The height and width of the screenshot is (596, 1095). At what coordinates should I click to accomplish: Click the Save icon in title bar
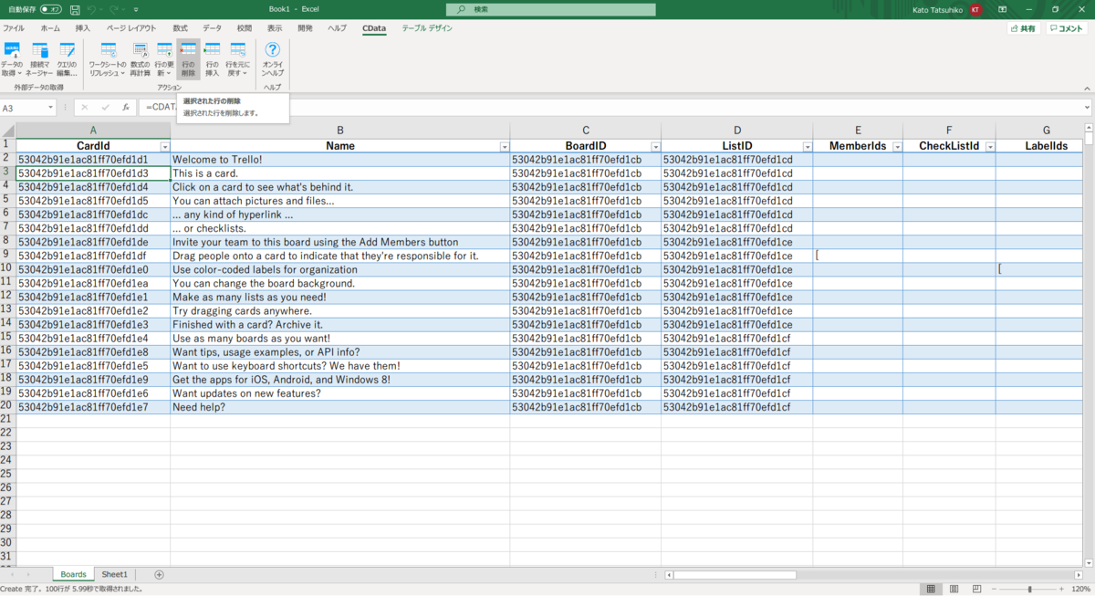75,9
